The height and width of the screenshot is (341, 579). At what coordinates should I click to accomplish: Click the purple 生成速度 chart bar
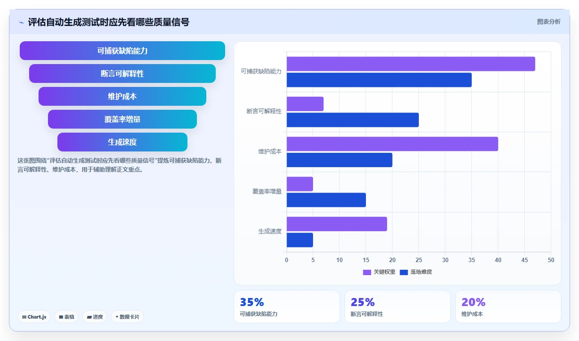pos(337,224)
